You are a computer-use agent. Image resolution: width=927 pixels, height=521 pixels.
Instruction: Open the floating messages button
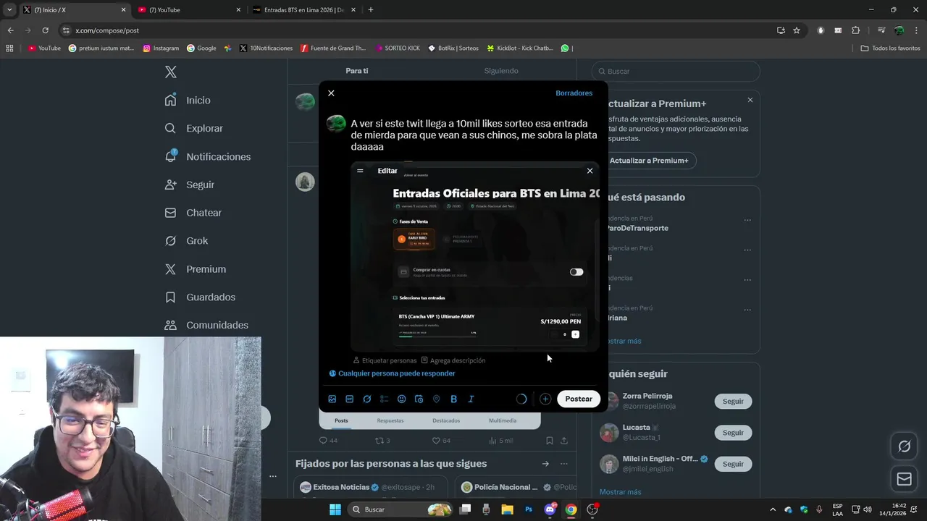pyautogui.click(x=904, y=479)
